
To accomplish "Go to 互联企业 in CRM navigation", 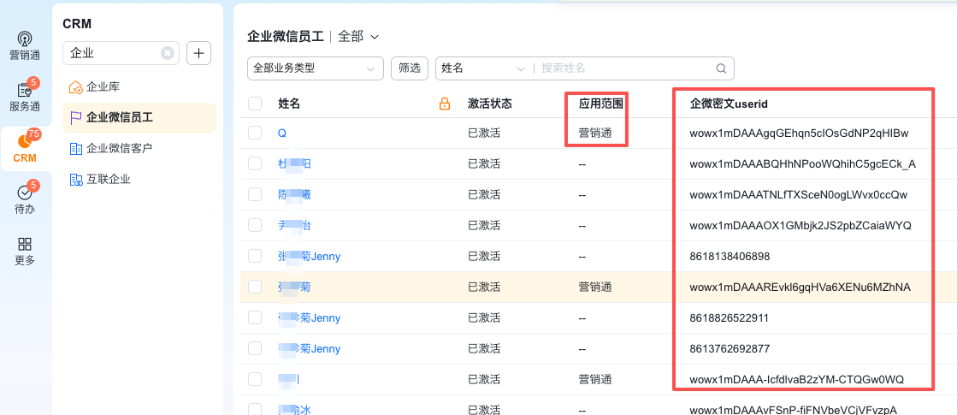I will 108,179.
